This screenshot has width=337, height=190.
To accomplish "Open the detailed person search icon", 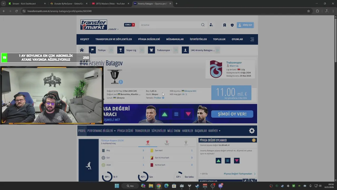I will coord(211,25).
